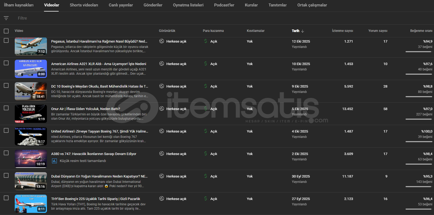Tick the DC 10 video checkbox
Screen dimensions: 434x215
(6, 85)
